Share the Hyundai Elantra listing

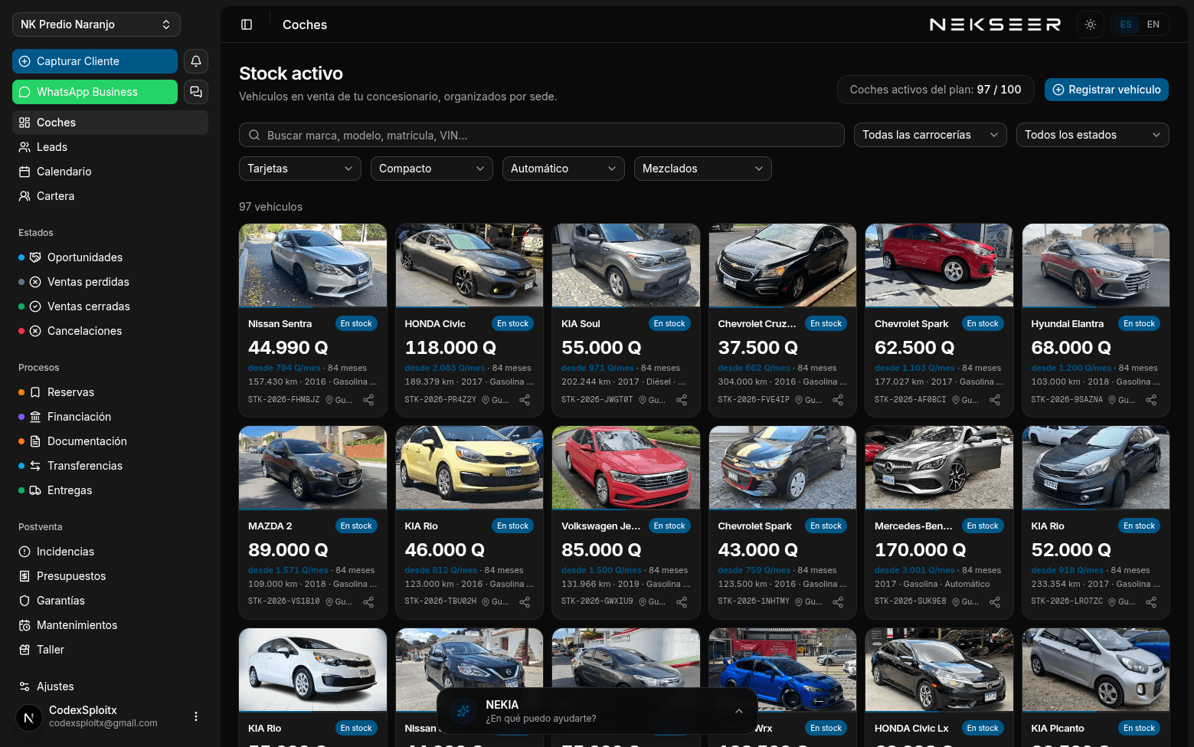1151,400
